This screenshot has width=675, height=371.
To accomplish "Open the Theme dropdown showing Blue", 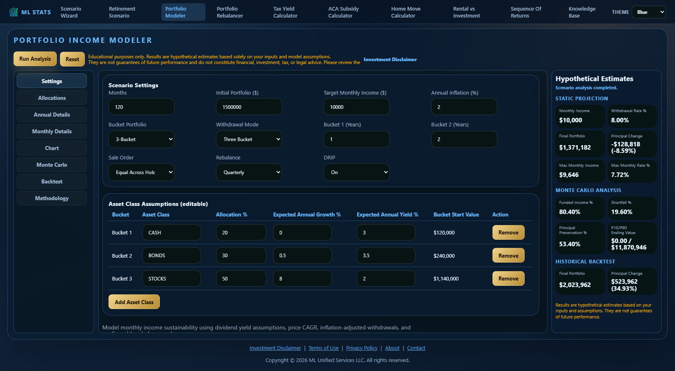I will (x=649, y=12).
